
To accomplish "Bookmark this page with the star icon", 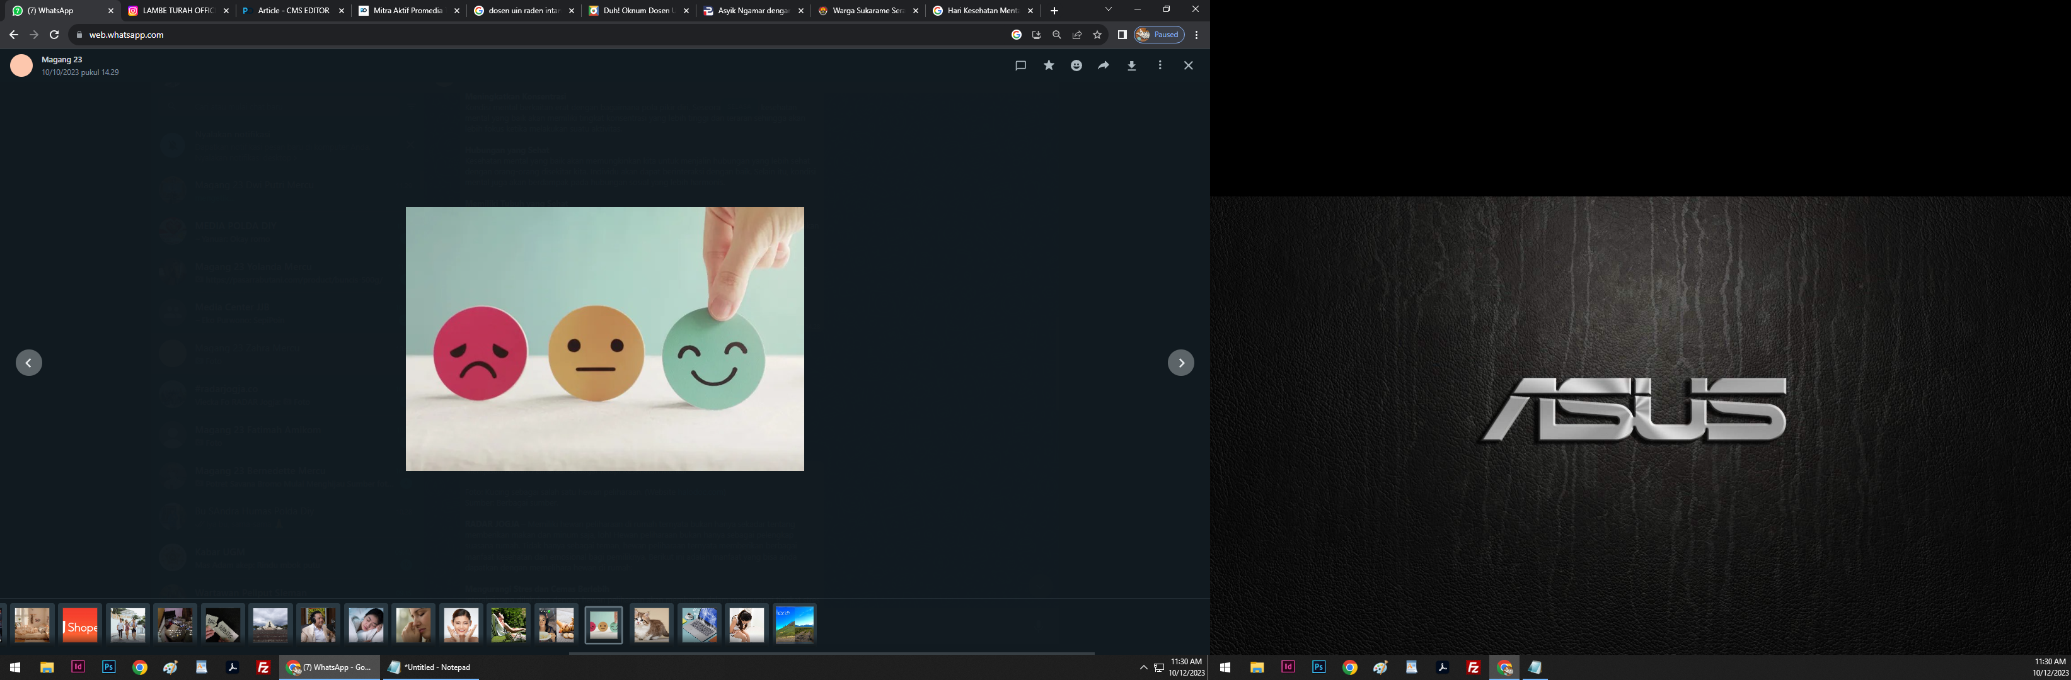I will pyautogui.click(x=1097, y=35).
